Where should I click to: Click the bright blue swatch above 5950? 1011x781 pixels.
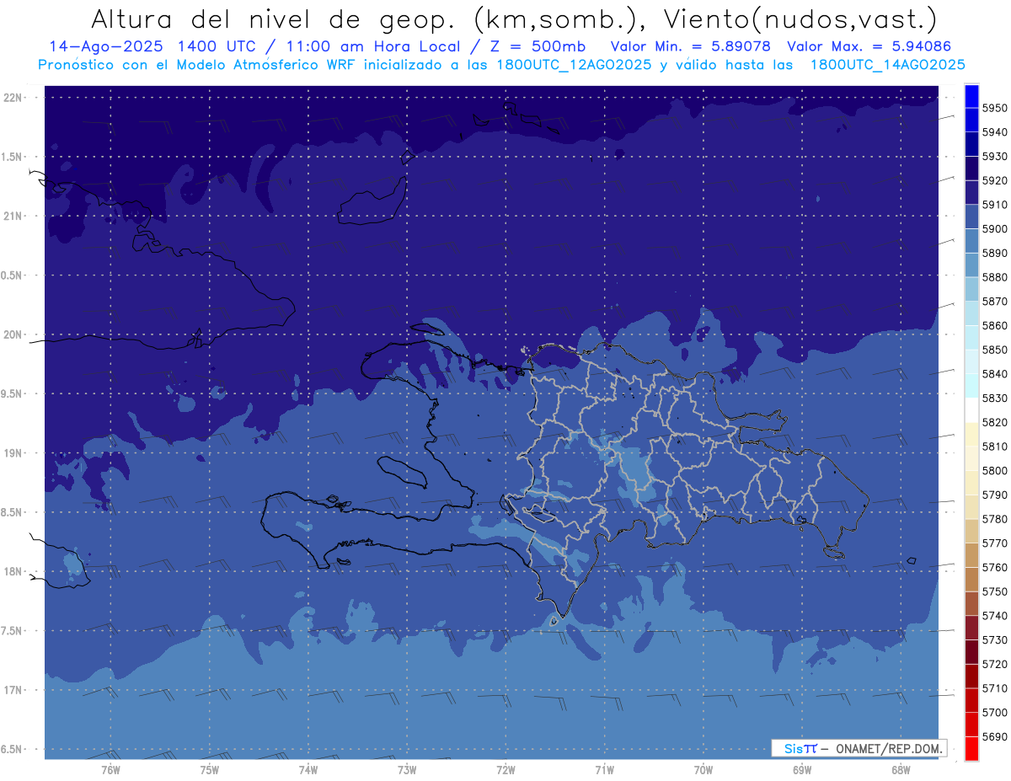tap(971, 96)
